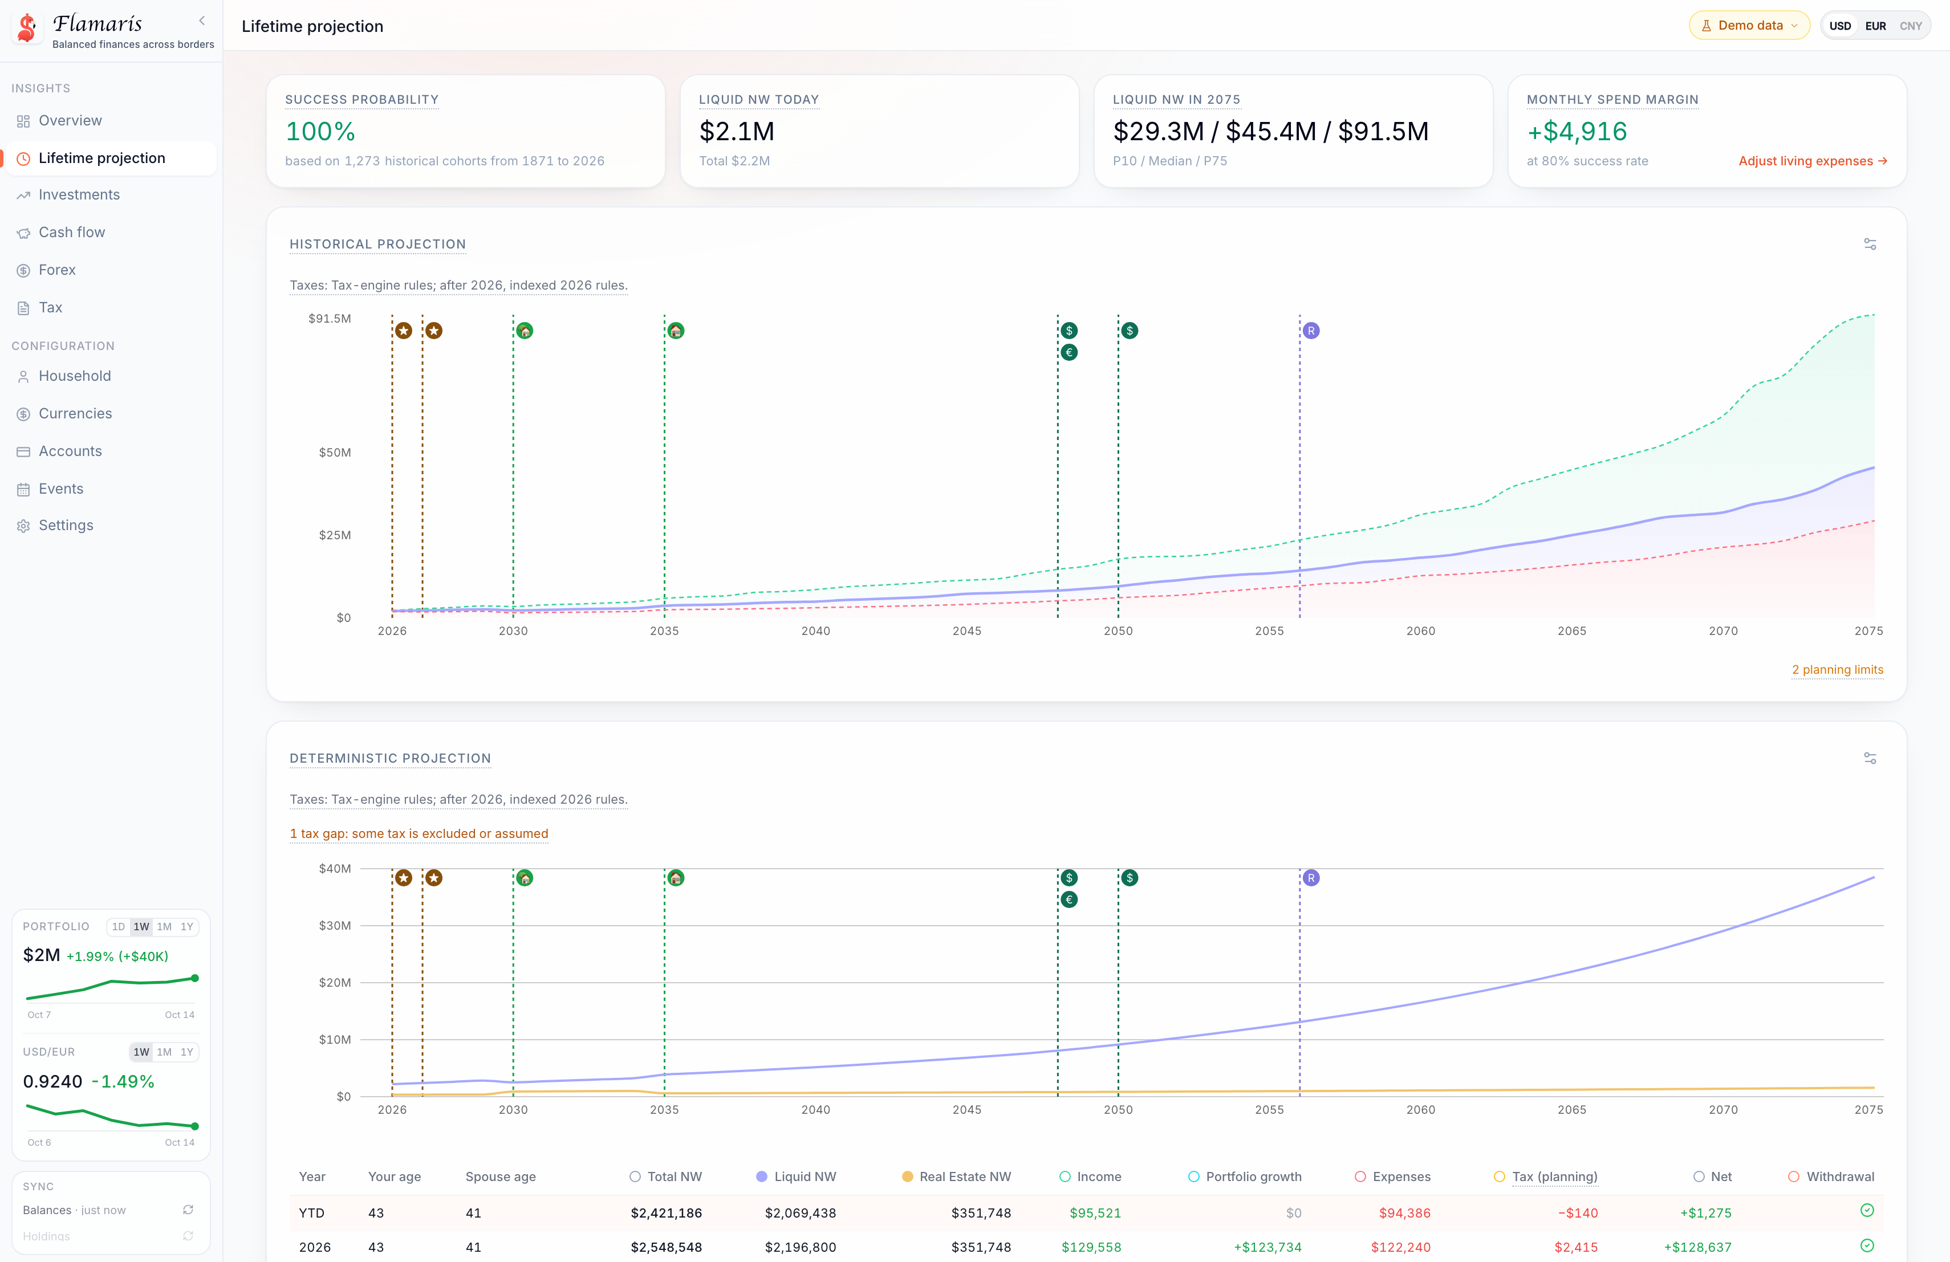Toggle the Withdrawal series
The image size is (1950, 1262).
pos(1831,1177)
